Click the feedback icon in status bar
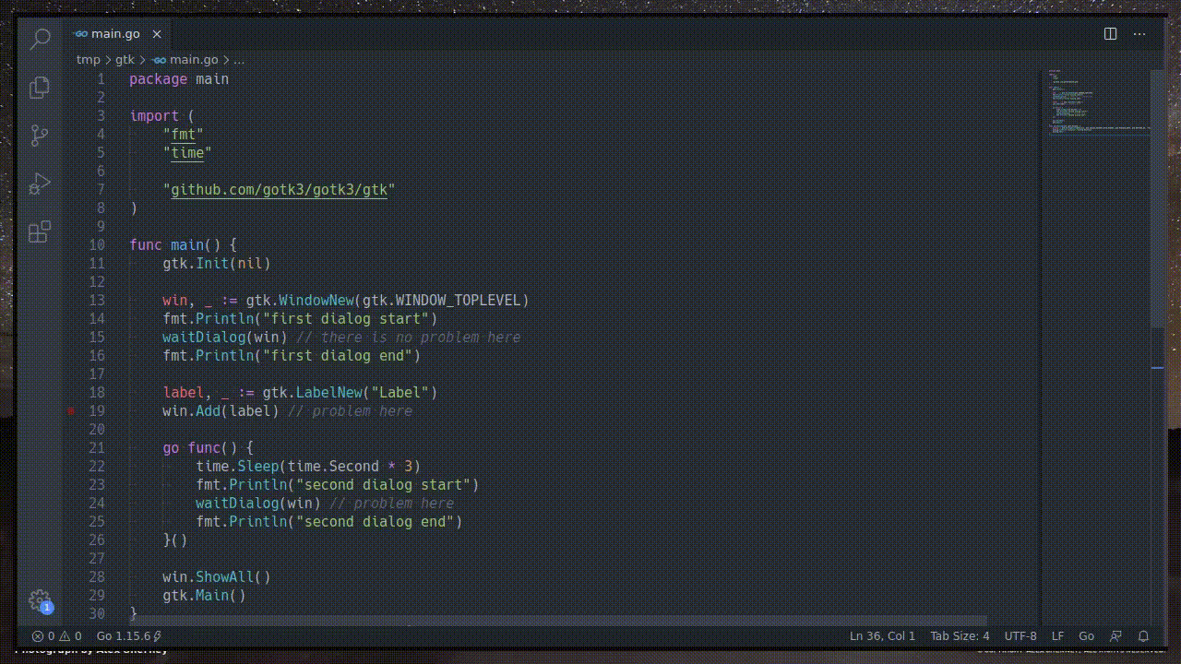Screen dimensions: 1181x664 pyautogui.click(x=1115, y=636)
